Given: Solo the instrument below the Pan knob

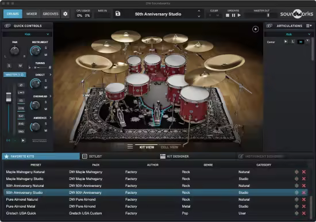Looking at the screenshot, I should point(9,66).
